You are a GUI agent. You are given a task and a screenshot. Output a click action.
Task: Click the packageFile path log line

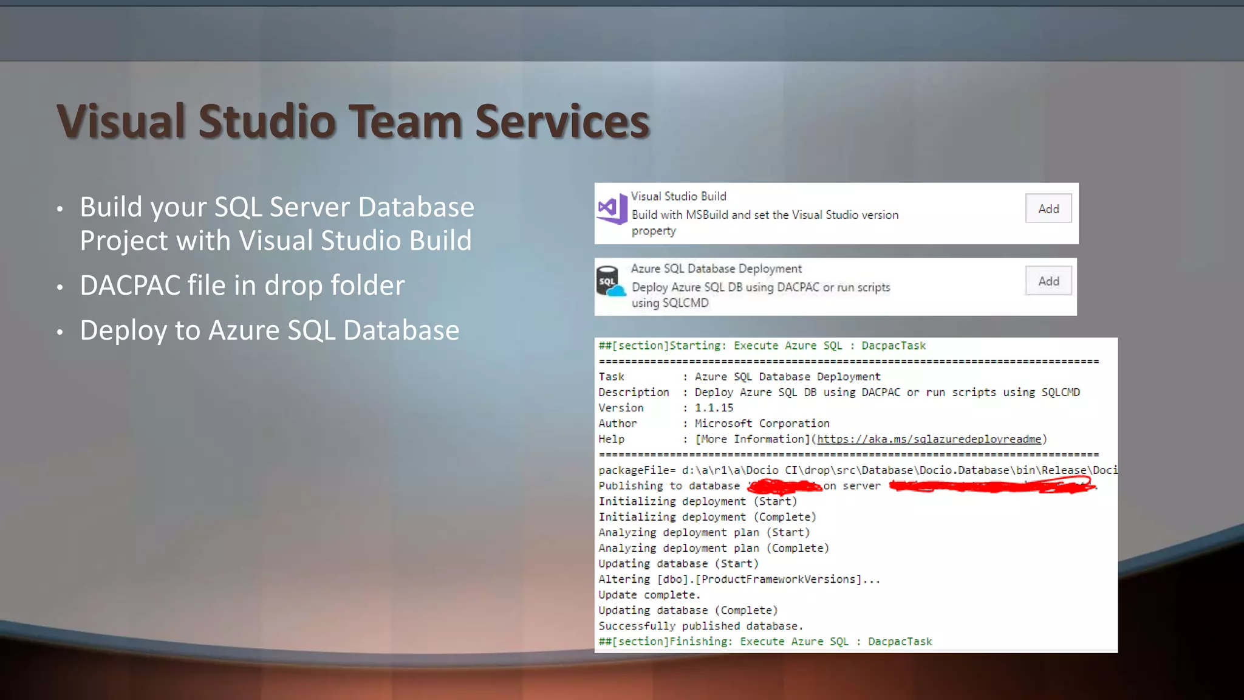point(858,470)
